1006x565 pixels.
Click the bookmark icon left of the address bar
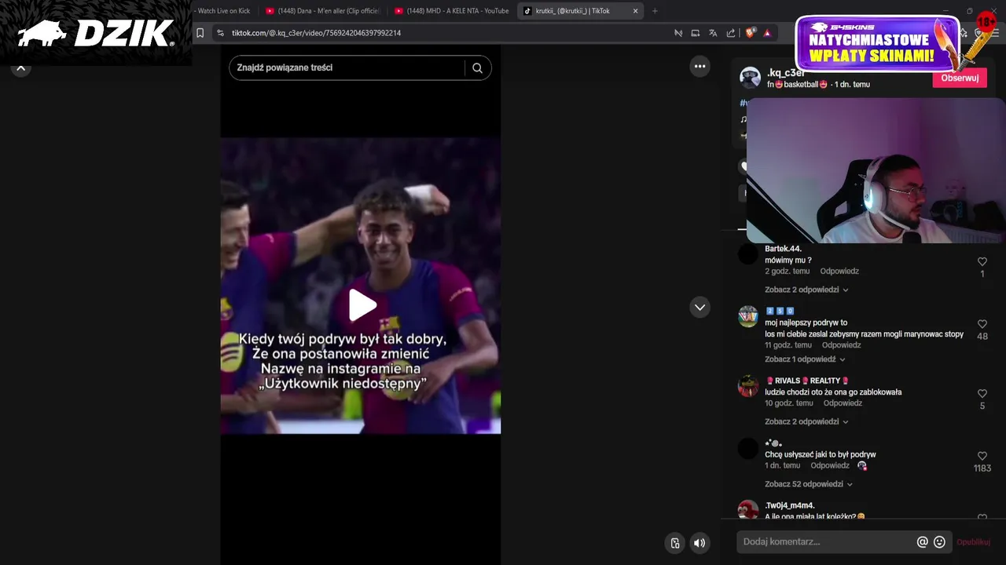pyautogui.click(x=200, y=33)
